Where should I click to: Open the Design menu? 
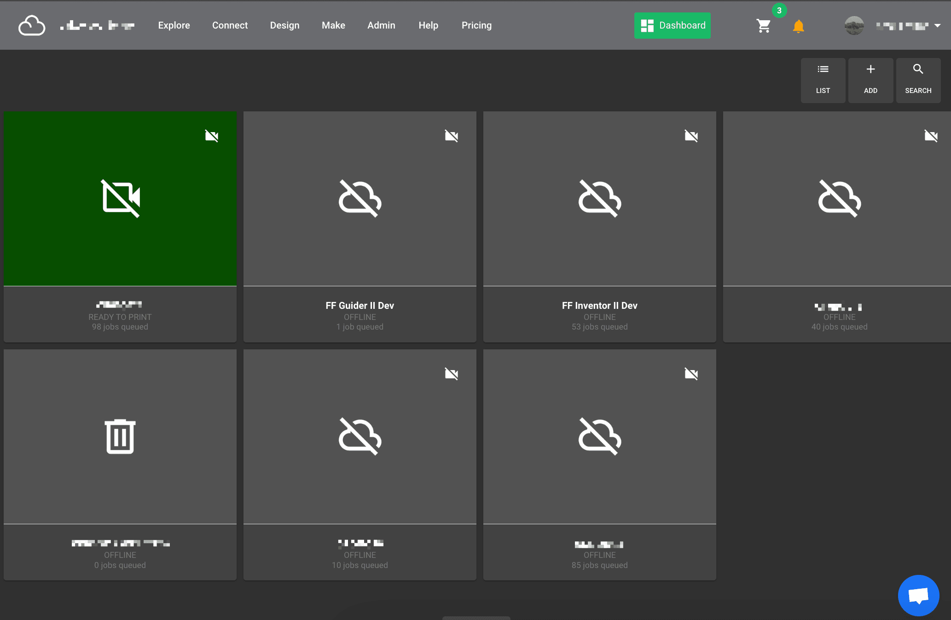tap(284, 25)
